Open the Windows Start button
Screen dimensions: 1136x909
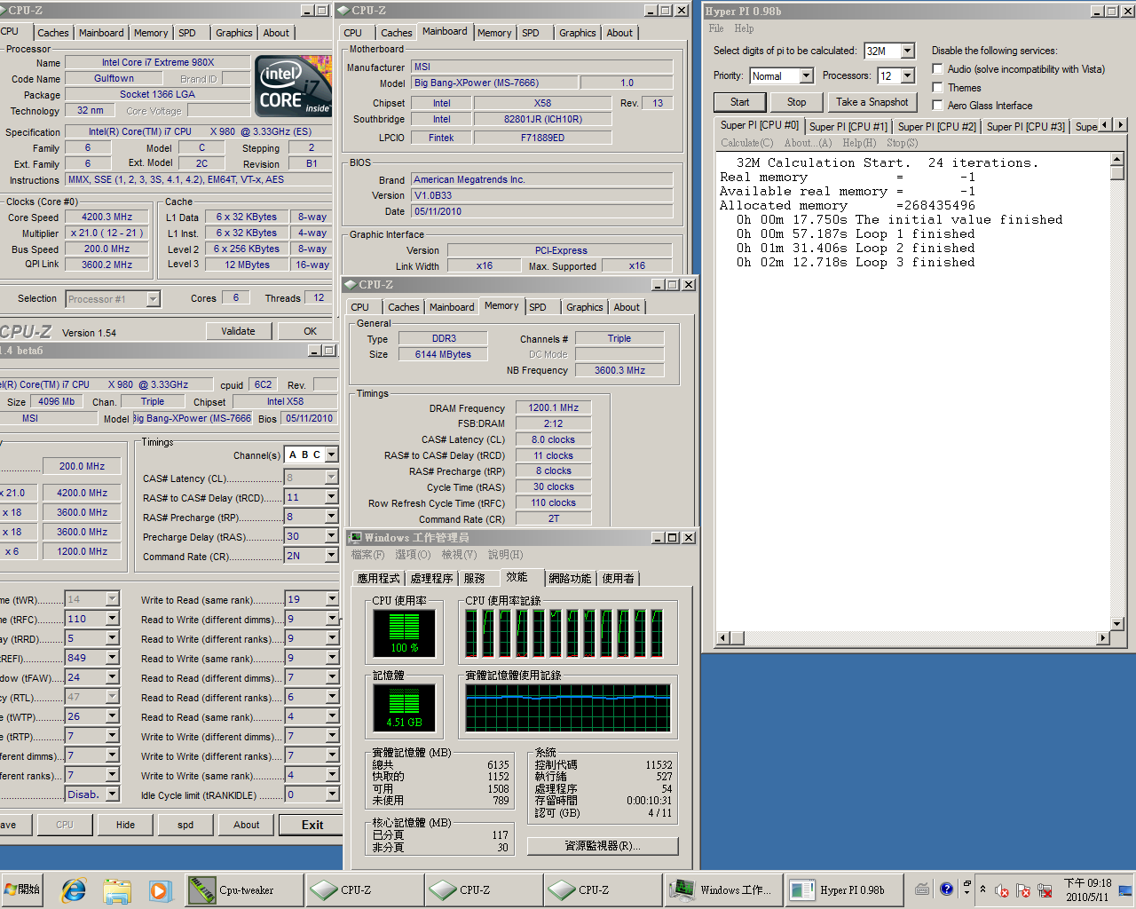[x=23, y=889]
